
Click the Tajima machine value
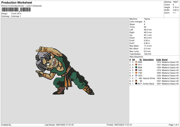[147, 19]
